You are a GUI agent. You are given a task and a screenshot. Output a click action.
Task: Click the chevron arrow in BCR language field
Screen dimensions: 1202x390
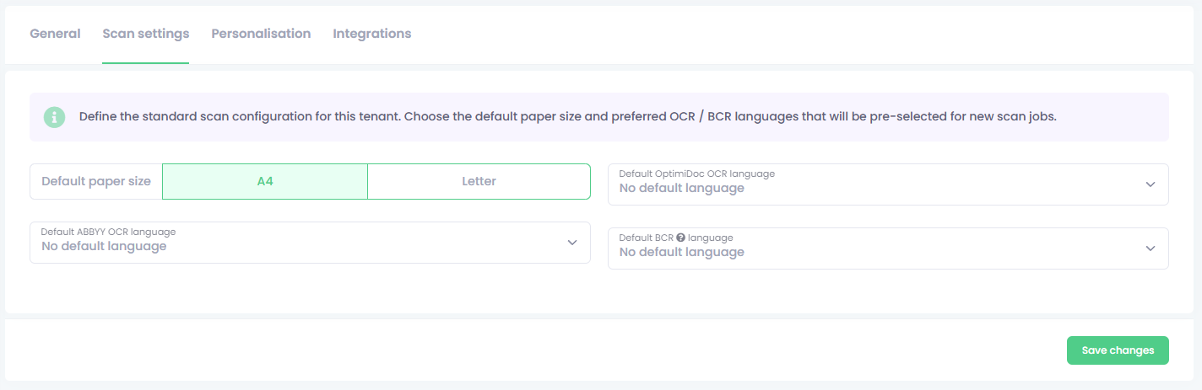1150,248
